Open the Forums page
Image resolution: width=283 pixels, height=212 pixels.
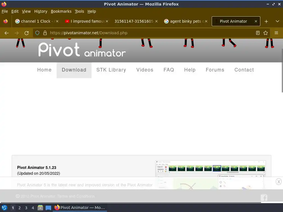215,70
